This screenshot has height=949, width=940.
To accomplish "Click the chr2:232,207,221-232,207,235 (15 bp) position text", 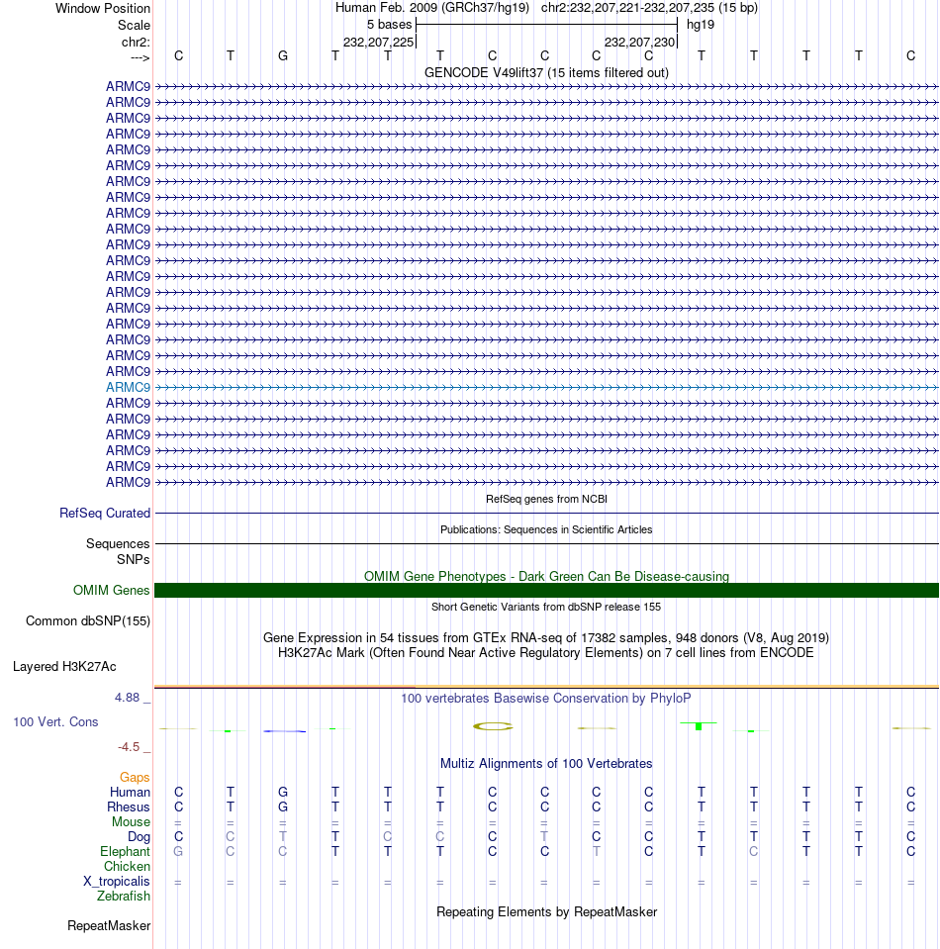I will [649, 8].
